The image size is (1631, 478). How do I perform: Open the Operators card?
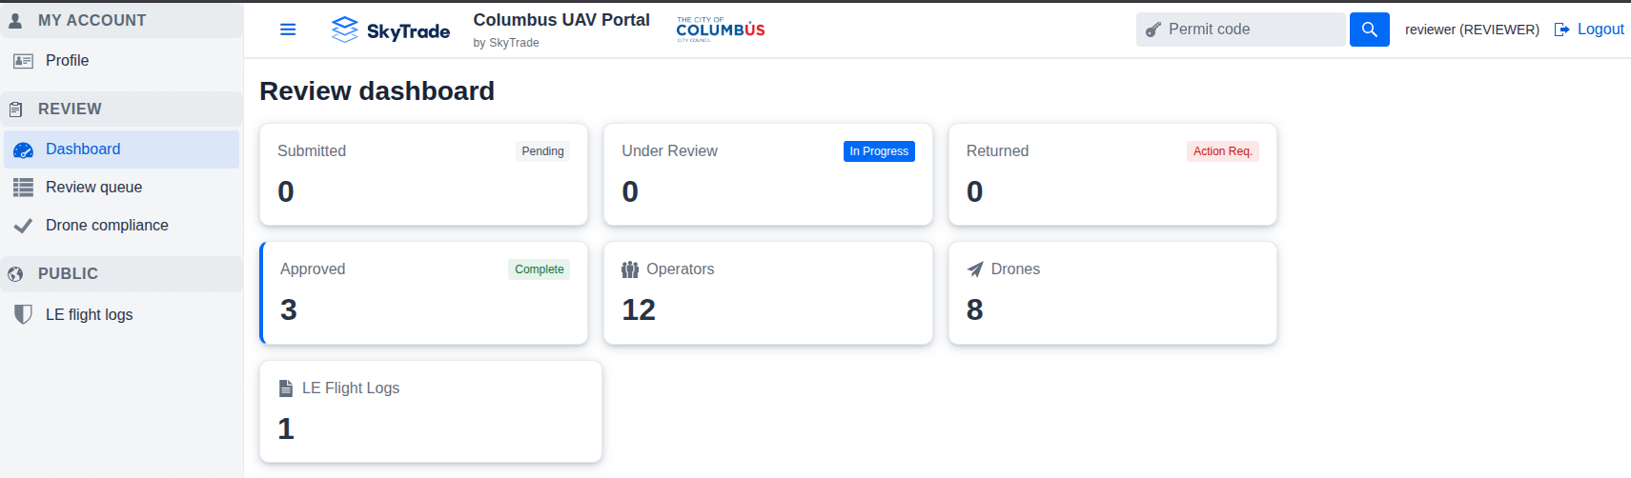click(768, 293)
